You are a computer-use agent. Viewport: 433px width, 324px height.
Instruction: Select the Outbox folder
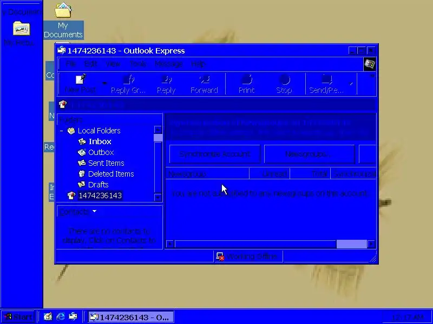coord(101,152)
